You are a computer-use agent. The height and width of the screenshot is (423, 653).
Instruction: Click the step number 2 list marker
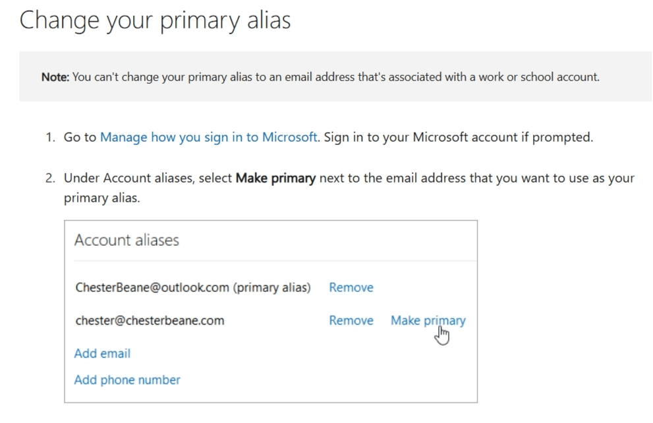click(50, 178)
